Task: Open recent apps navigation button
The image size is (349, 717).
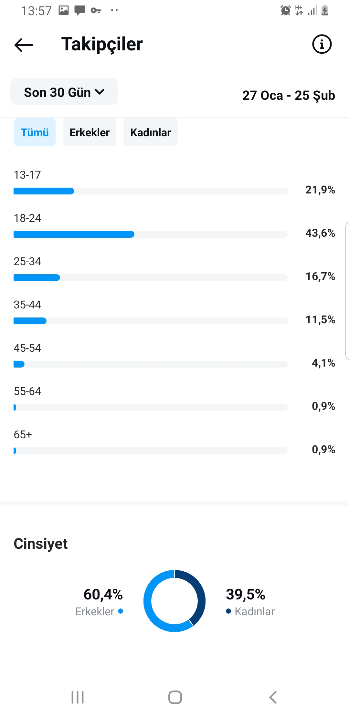Action: (x=78, y=697)
